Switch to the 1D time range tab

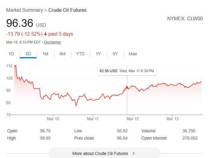point(11,54)
